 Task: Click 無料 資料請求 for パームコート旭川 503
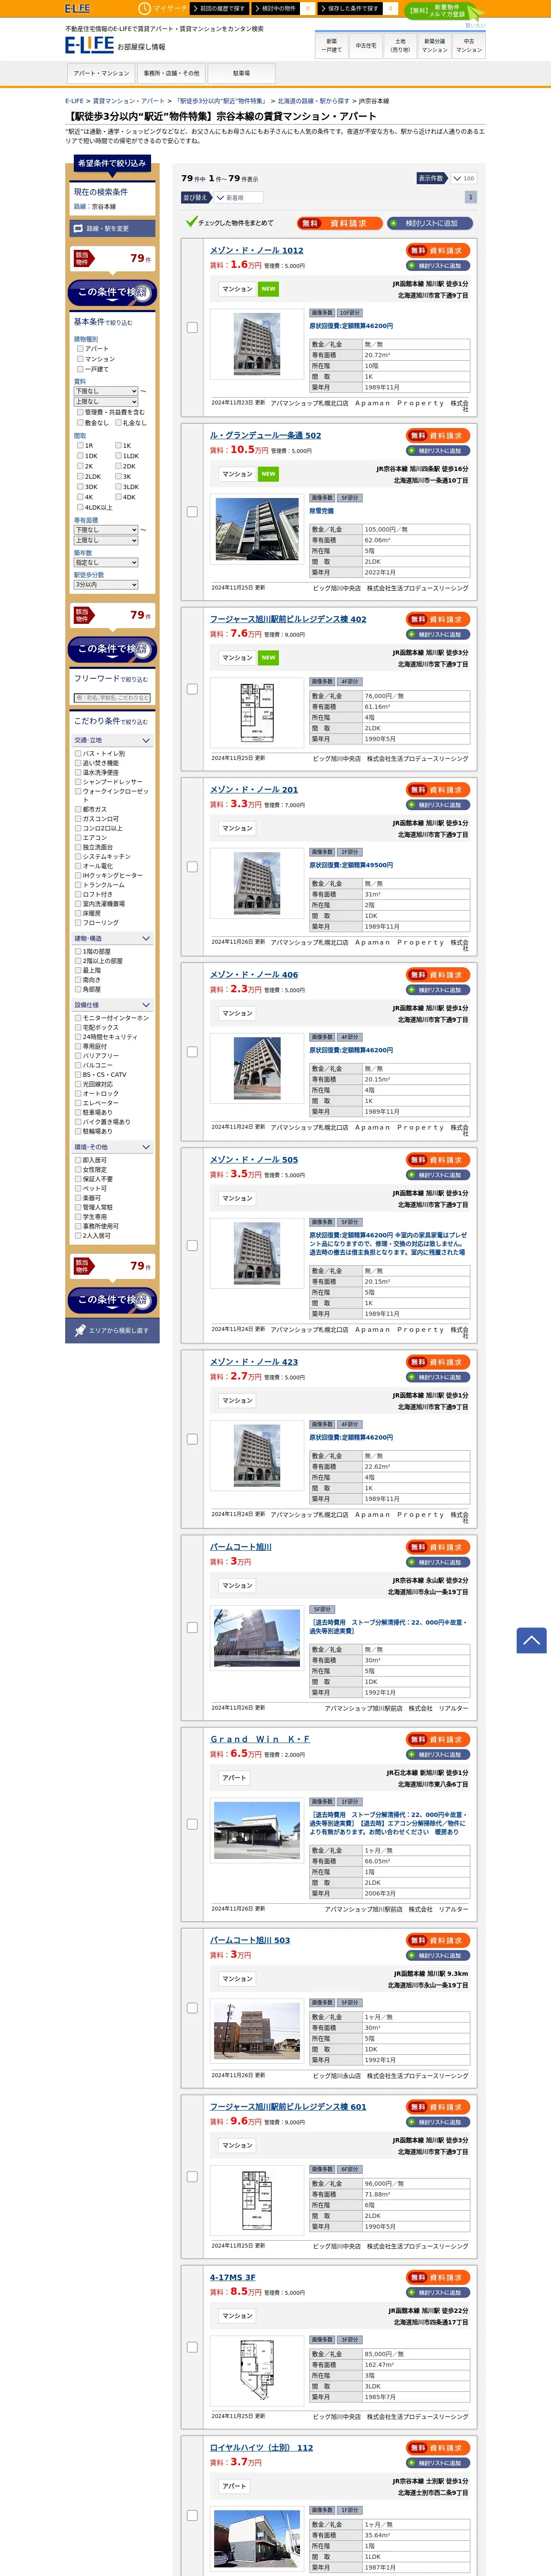[438, 1940]
